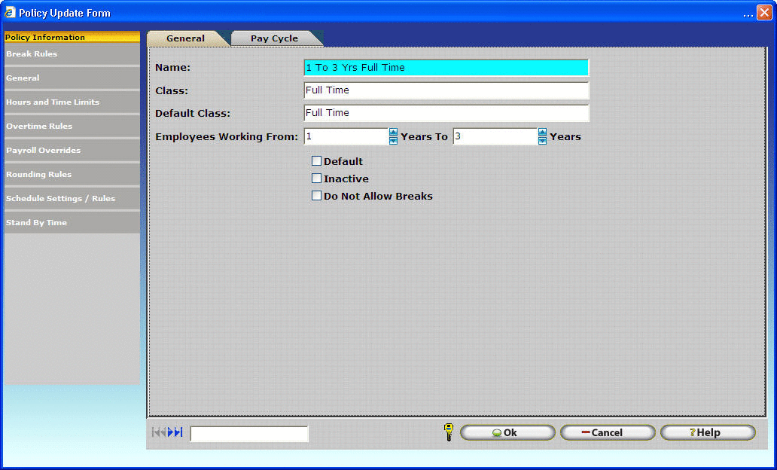
Task: Go to the next record arrow
Action: point(171,432)
